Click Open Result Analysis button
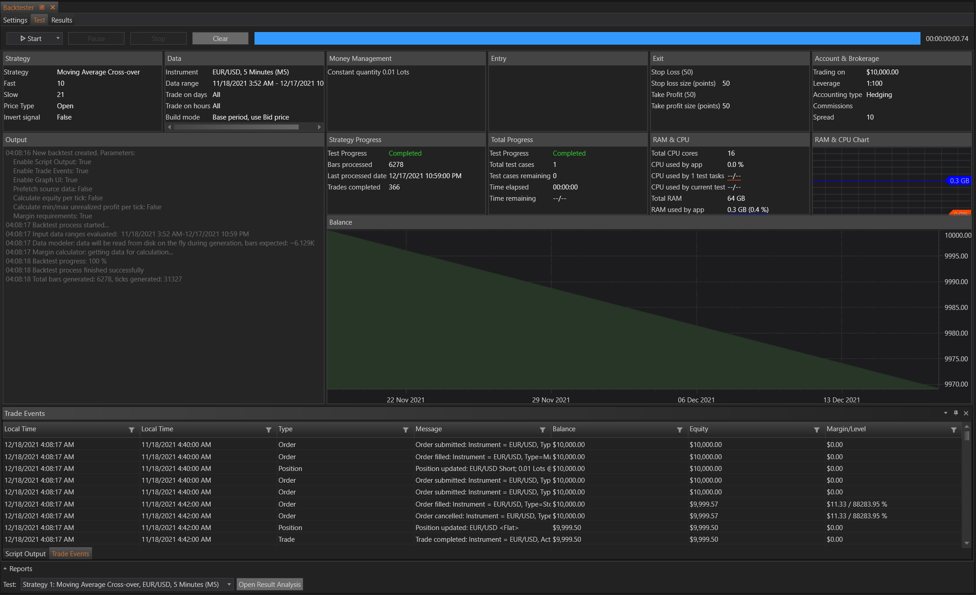The width and height of the screenshot is (976, 595). pos(269,585)
